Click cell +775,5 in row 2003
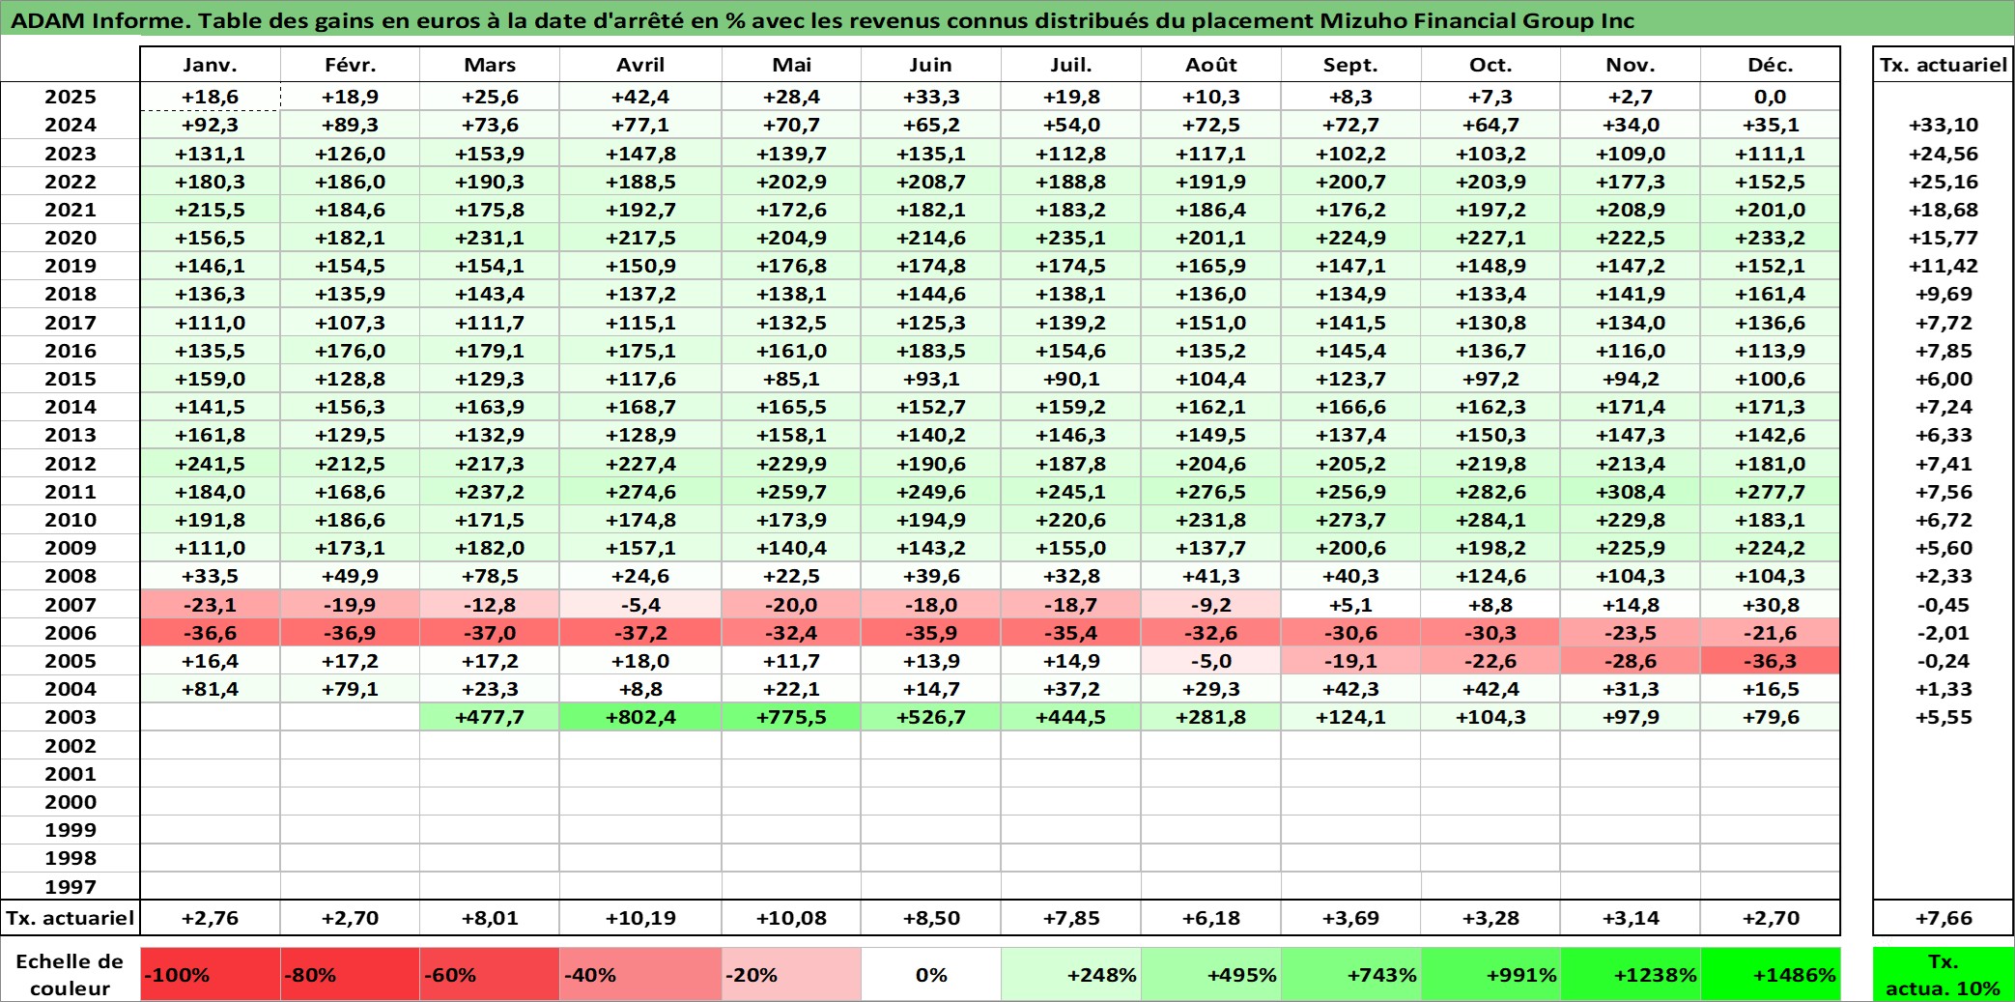The width and height of the screenshot is (2015, 1002). tap(791, 717)
